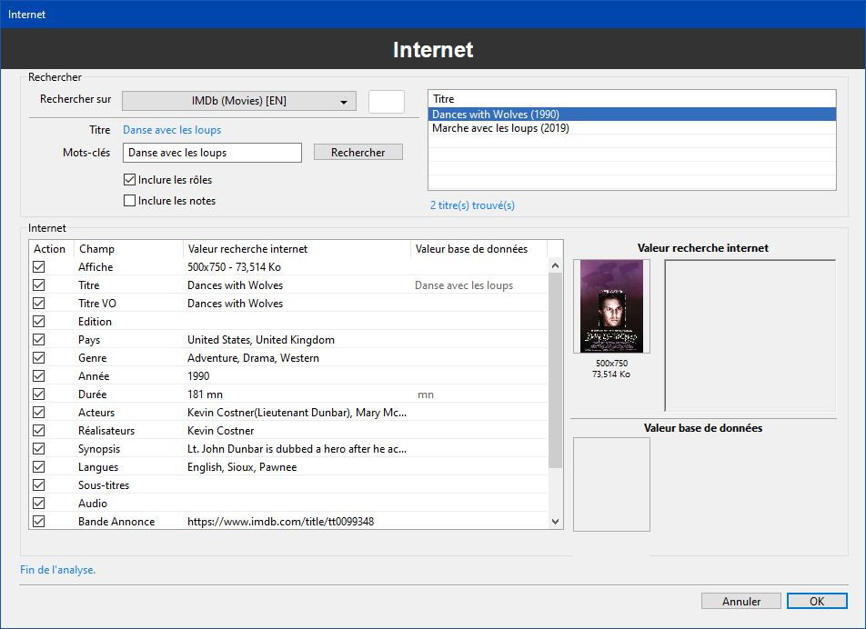866x629 pixels.
Task: Click in the Mots-clés keyword input field
Action: pyautogui.click(x=212, y=153)
